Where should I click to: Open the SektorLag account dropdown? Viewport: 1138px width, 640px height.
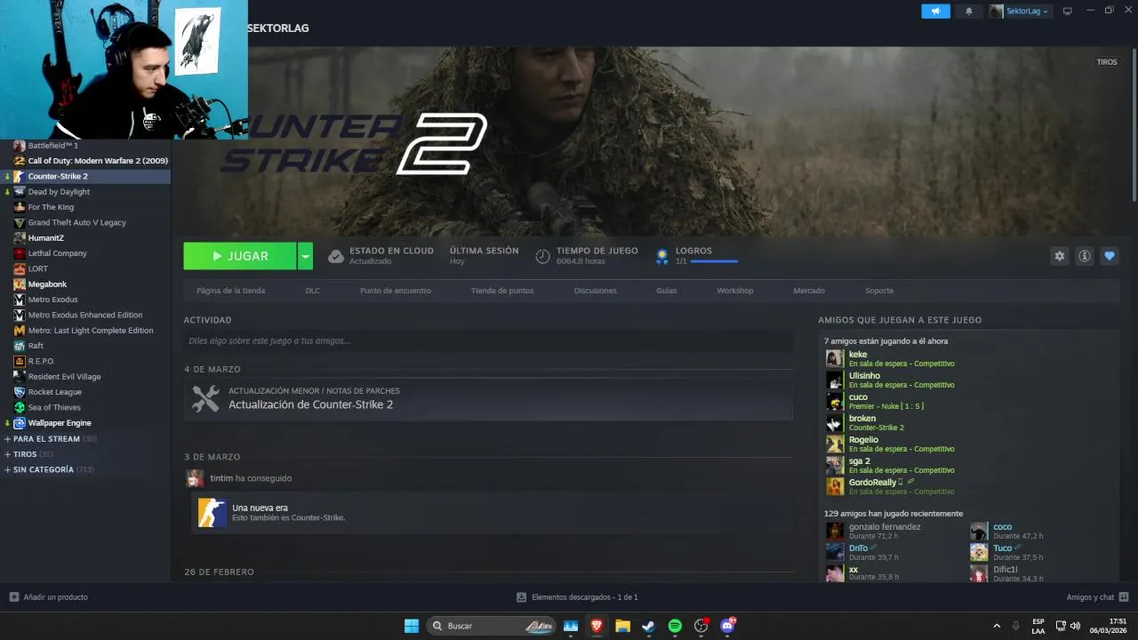(x=1020, y=11)
